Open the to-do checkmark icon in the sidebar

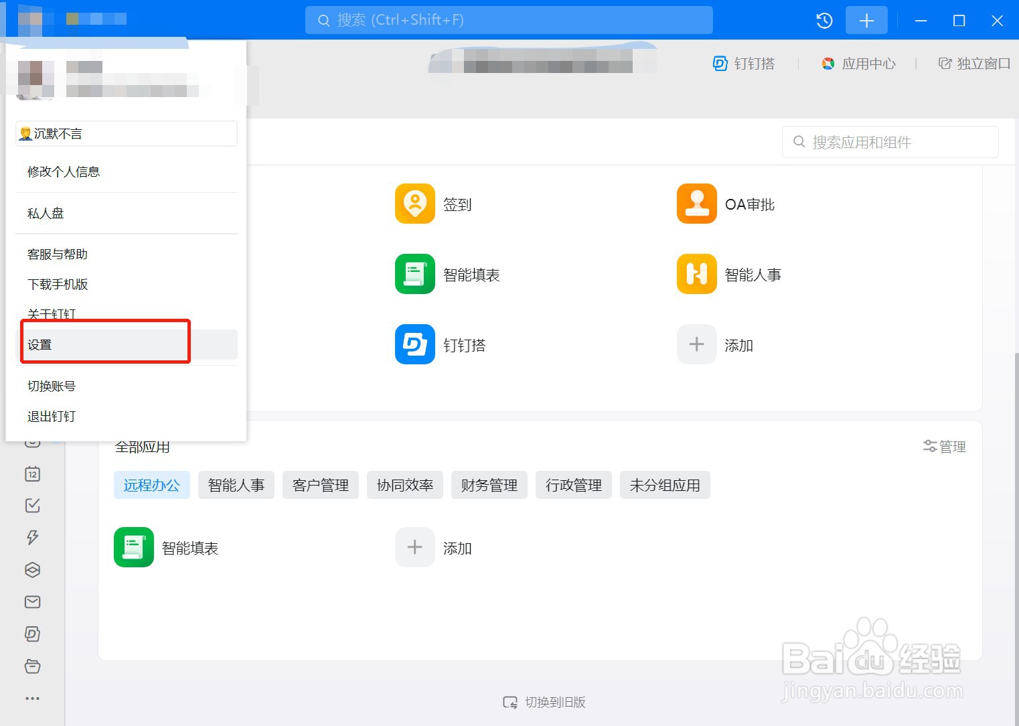[32, 506]
